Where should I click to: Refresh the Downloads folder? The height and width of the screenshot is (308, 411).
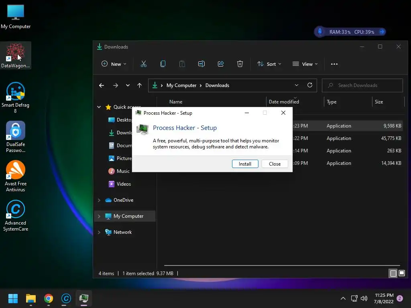(x=310, y=85)
